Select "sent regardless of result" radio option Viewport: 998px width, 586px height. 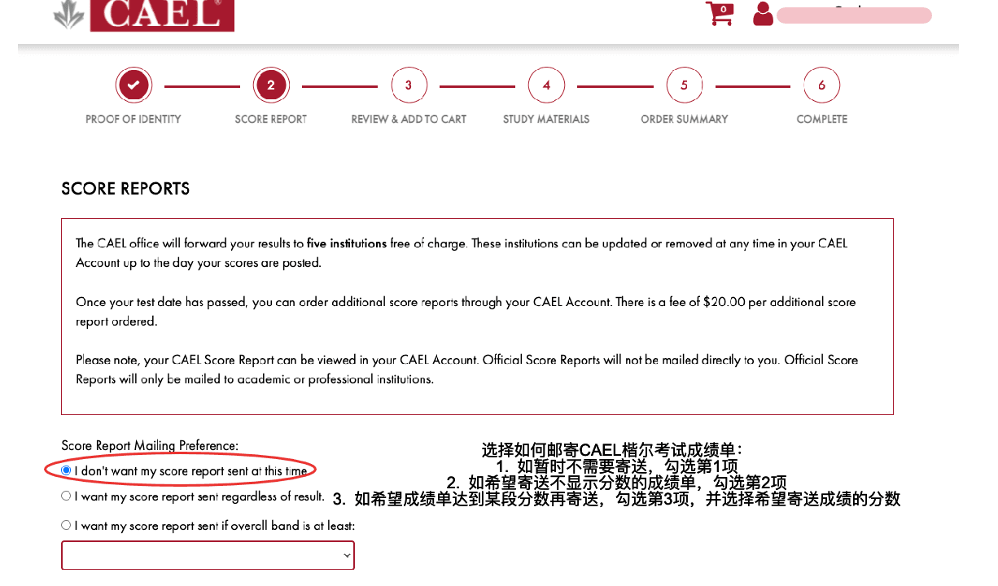coord(66,496)
